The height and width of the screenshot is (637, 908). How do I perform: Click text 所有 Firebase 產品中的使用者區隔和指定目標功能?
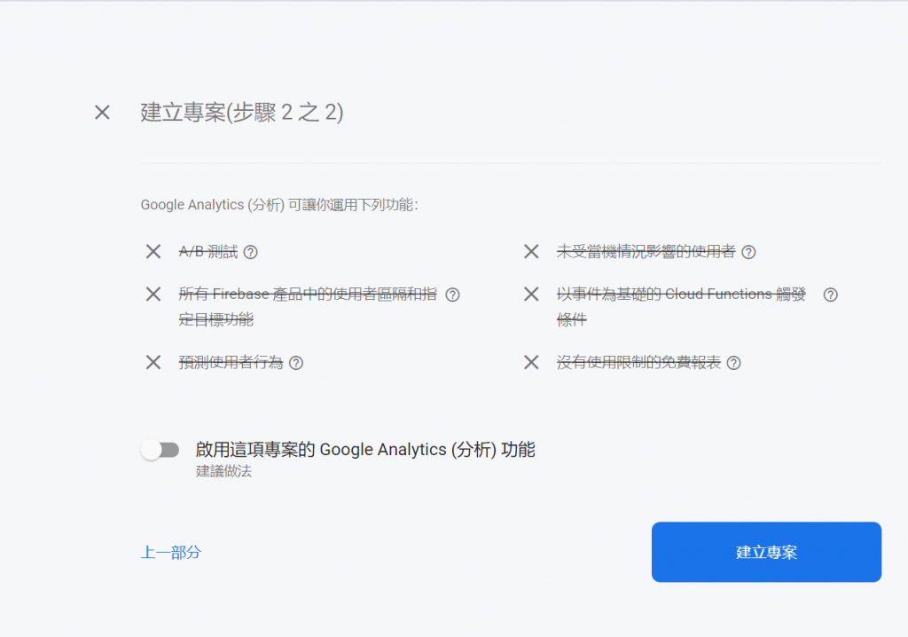point(308,307)
